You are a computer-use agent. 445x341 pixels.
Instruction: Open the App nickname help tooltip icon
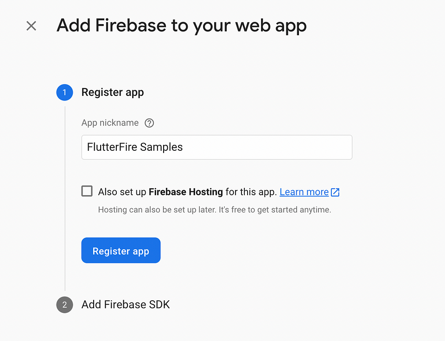point(149,123)
